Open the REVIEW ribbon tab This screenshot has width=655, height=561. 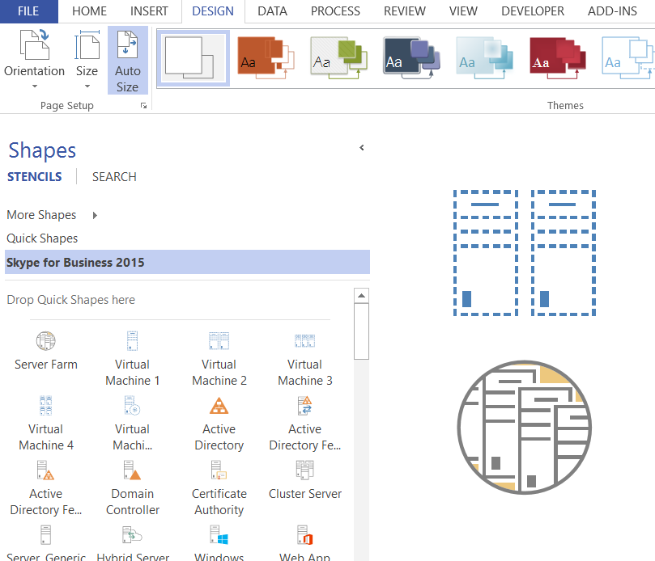click(x=405, y=11)
